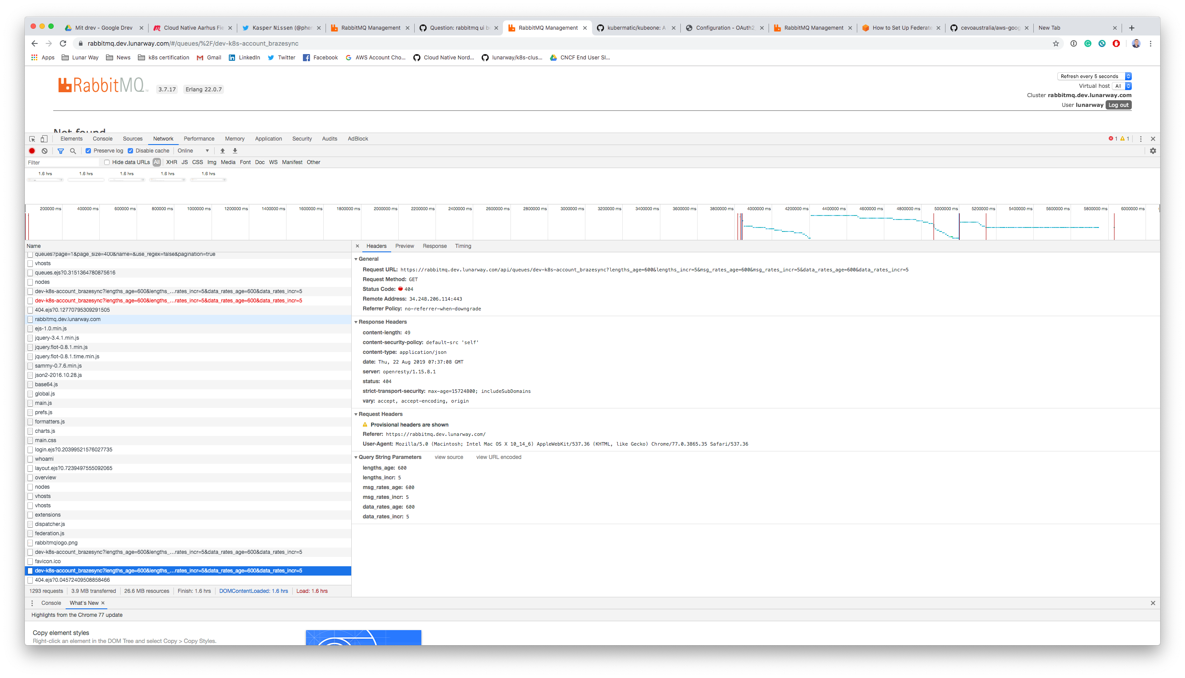The image size is (1185, 678).
Task: Bookmark this page with star icon
Action: pyautogui.click(x=1056, y=43)
